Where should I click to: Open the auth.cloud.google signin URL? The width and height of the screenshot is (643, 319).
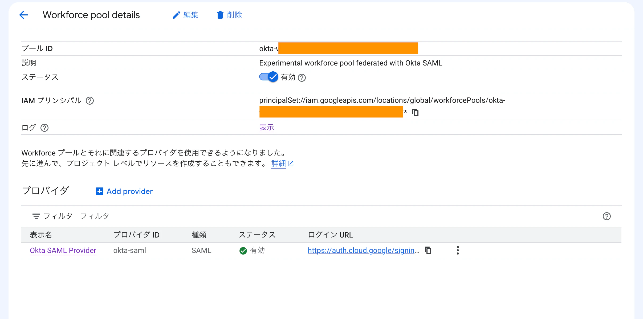363,250
